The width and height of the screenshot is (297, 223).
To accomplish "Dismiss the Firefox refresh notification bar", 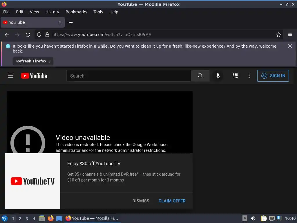I will click(x=290, y=46).
